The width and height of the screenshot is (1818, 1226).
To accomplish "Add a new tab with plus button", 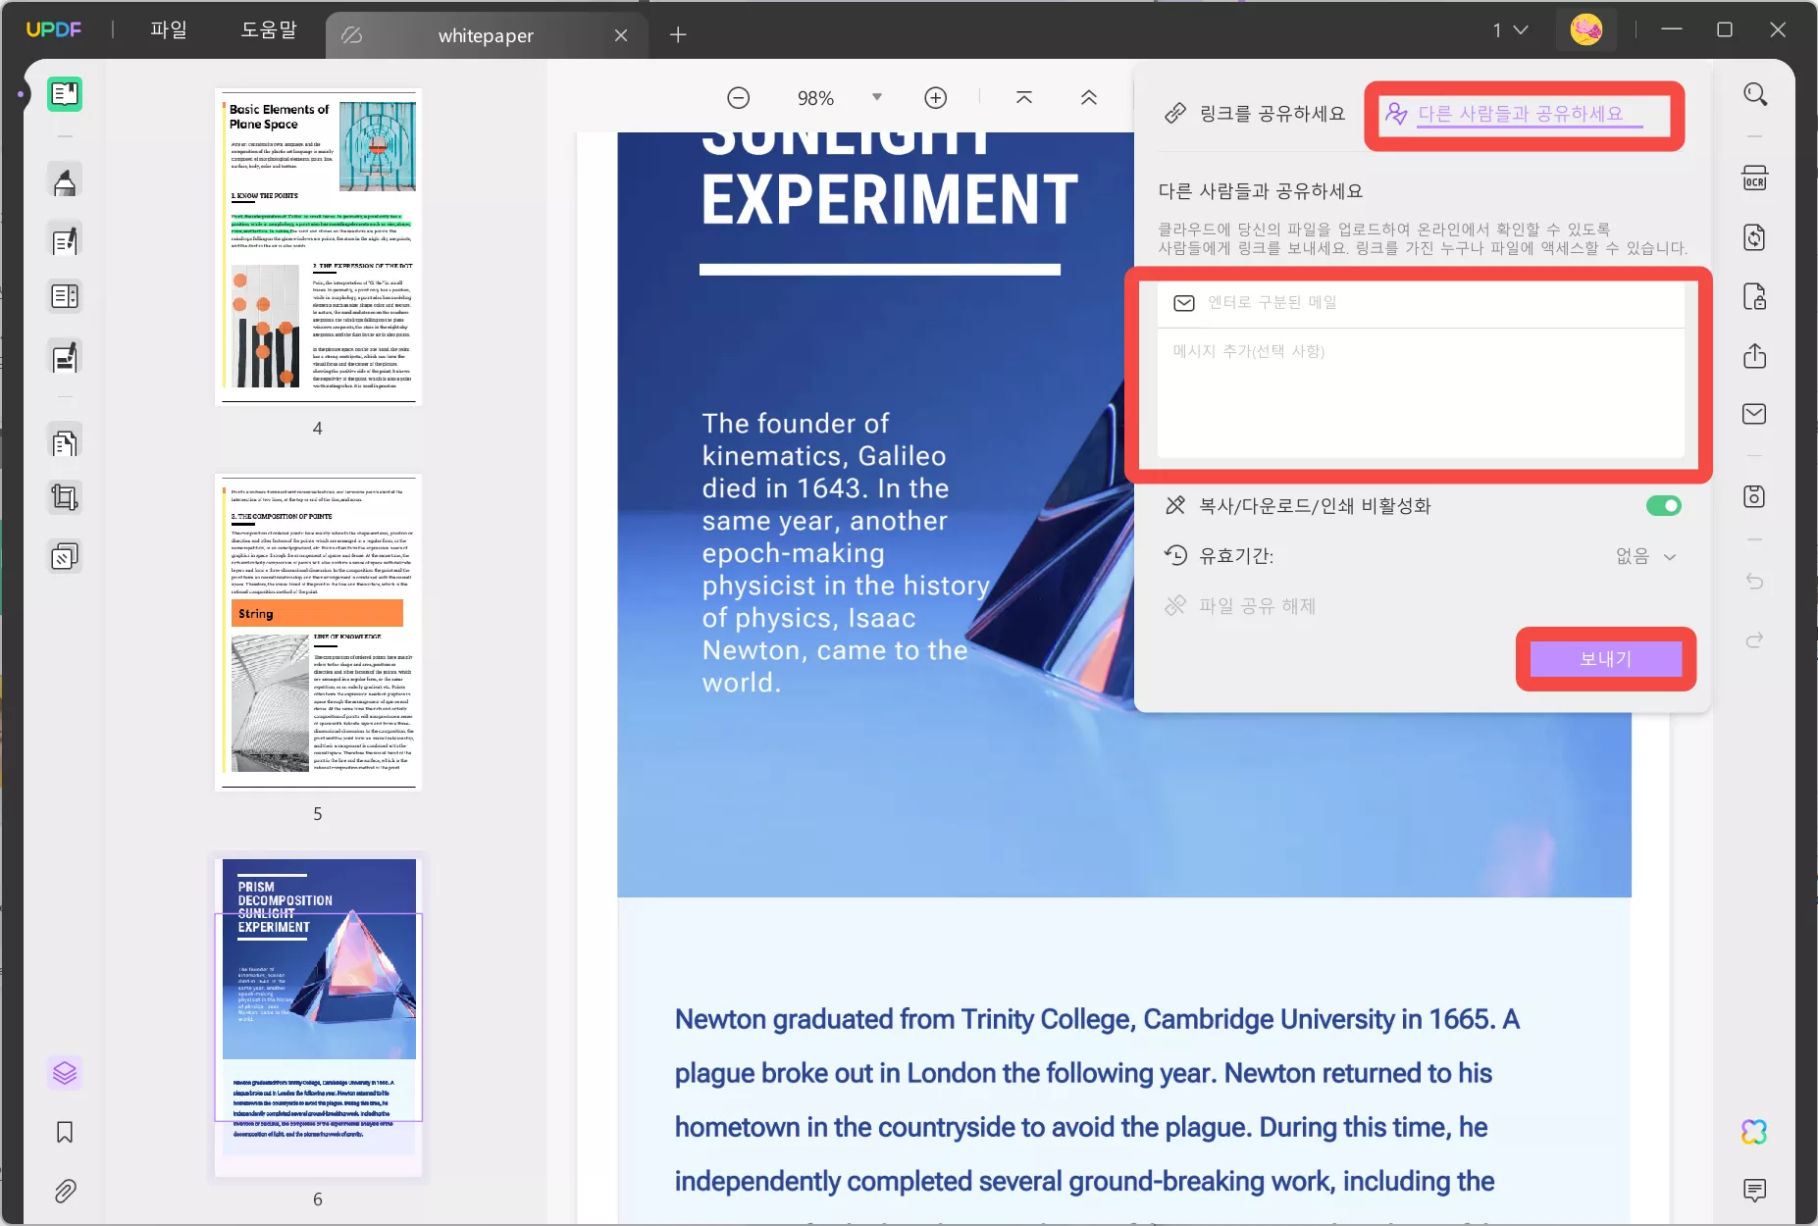I will 678,36.
